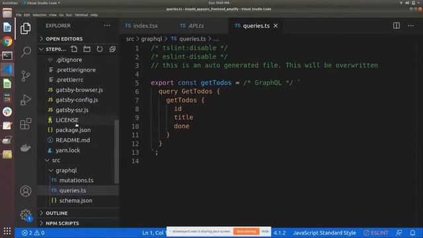Click Stop sharing button
This screenshot has height=238, width=423.
point(247,231)
